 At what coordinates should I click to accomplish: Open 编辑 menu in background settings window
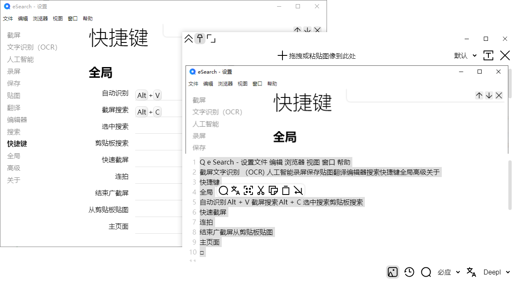coord(23,18)
